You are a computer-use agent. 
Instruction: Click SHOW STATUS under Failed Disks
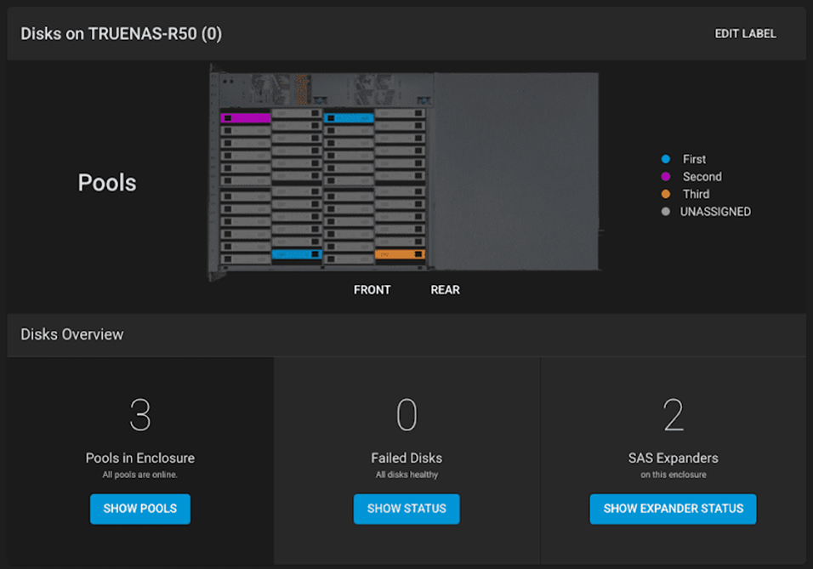(406, 509)
